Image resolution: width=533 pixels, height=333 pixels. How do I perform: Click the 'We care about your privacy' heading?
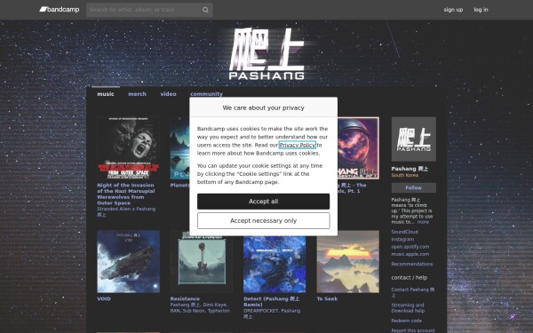[x=264, y=107]
